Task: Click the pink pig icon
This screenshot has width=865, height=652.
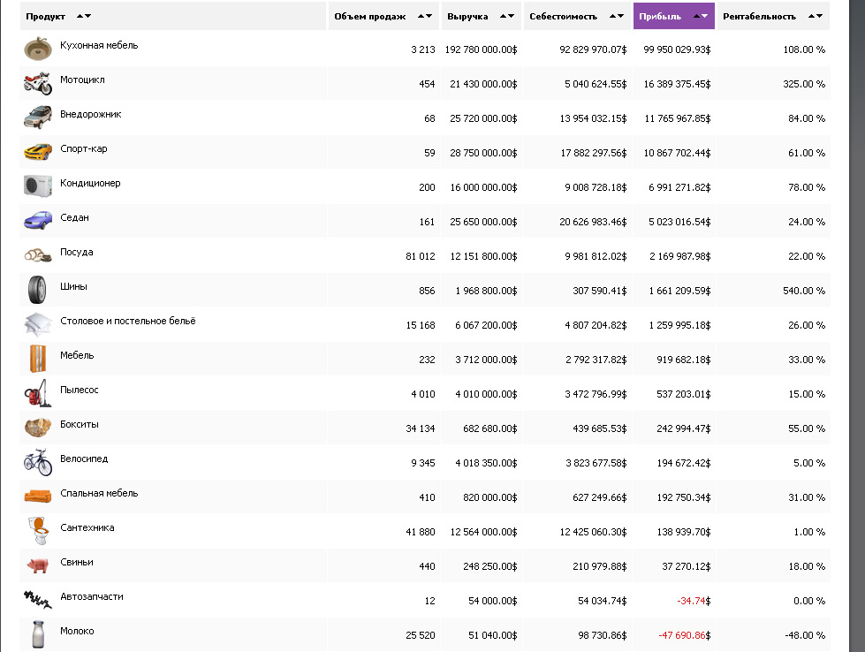Action: (x=37, y=565)
